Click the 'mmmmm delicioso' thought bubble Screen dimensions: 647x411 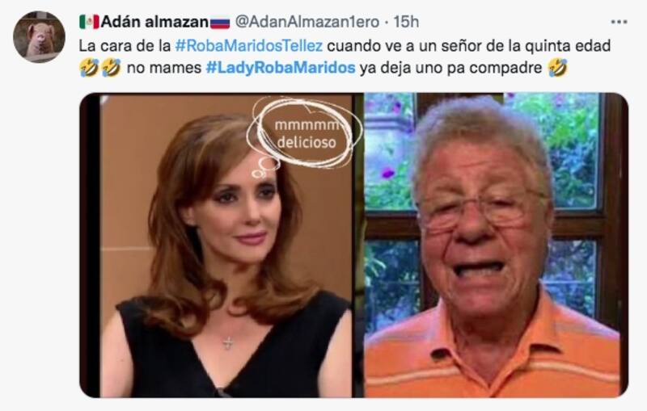tap(306, 132)
